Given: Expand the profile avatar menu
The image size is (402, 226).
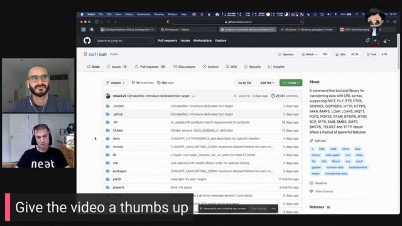Looking at the screenshot, I should point(386,41).
